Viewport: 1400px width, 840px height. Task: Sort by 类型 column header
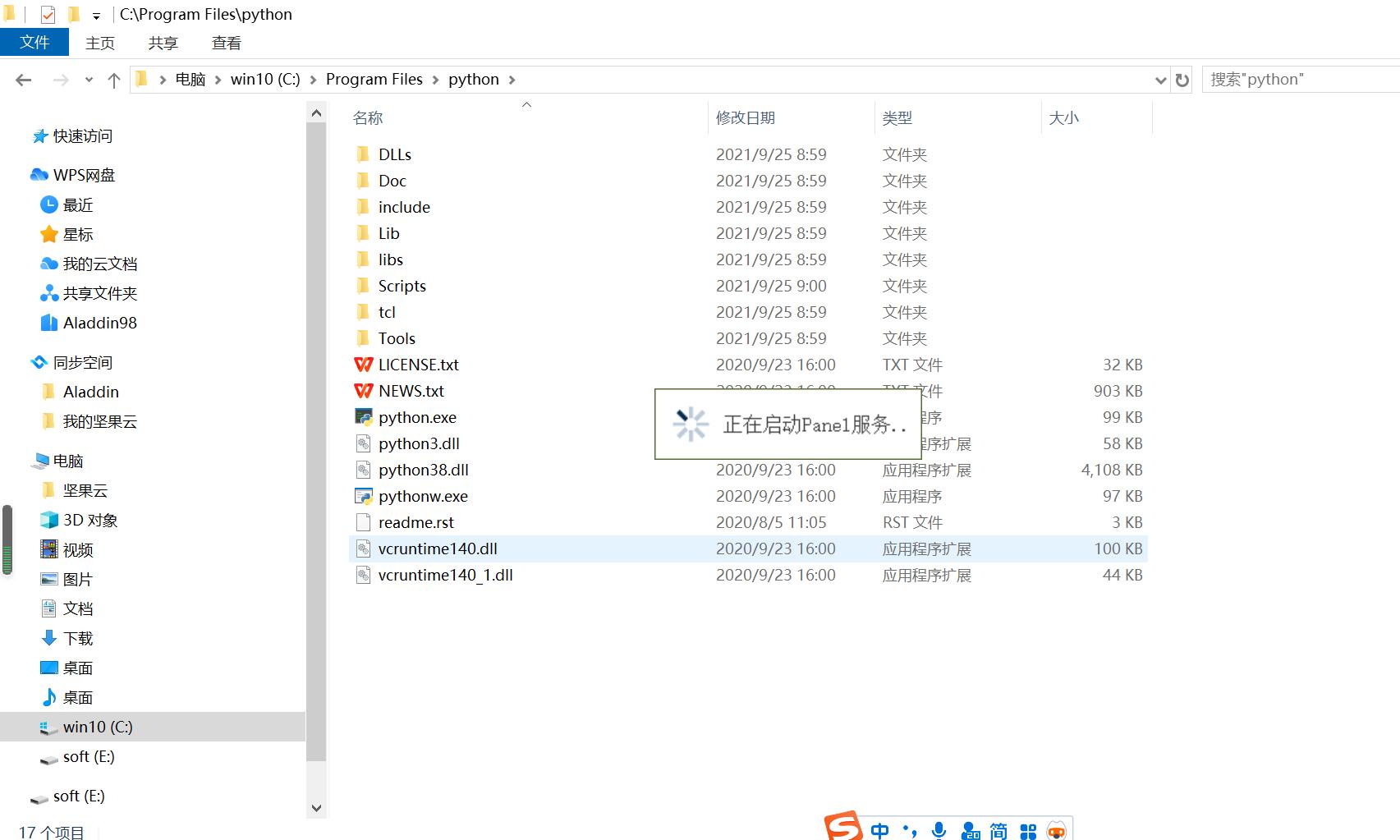897,117
